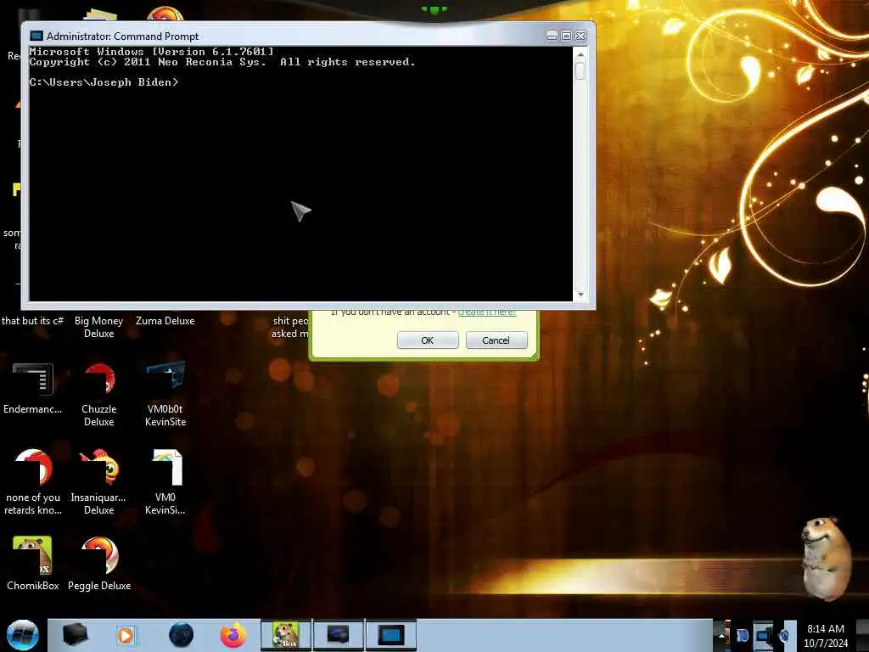
Task: Select the 'that but its c#' label
Action: pos(33,321)
